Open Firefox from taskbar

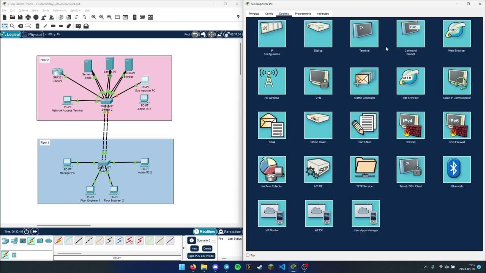(193, 267)
